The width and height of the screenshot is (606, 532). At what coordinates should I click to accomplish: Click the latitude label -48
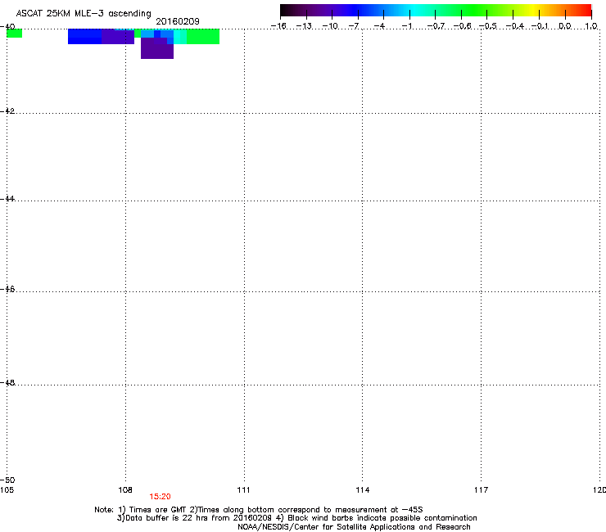click(x=7, y=382)
